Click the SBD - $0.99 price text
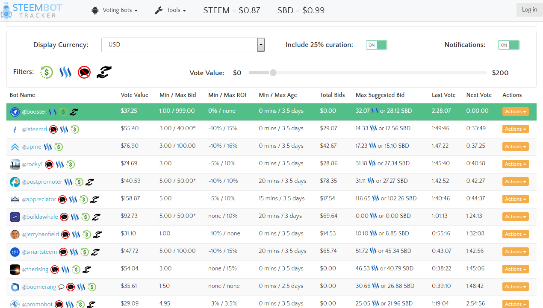 pyautogui.click(x=301, y=10)
